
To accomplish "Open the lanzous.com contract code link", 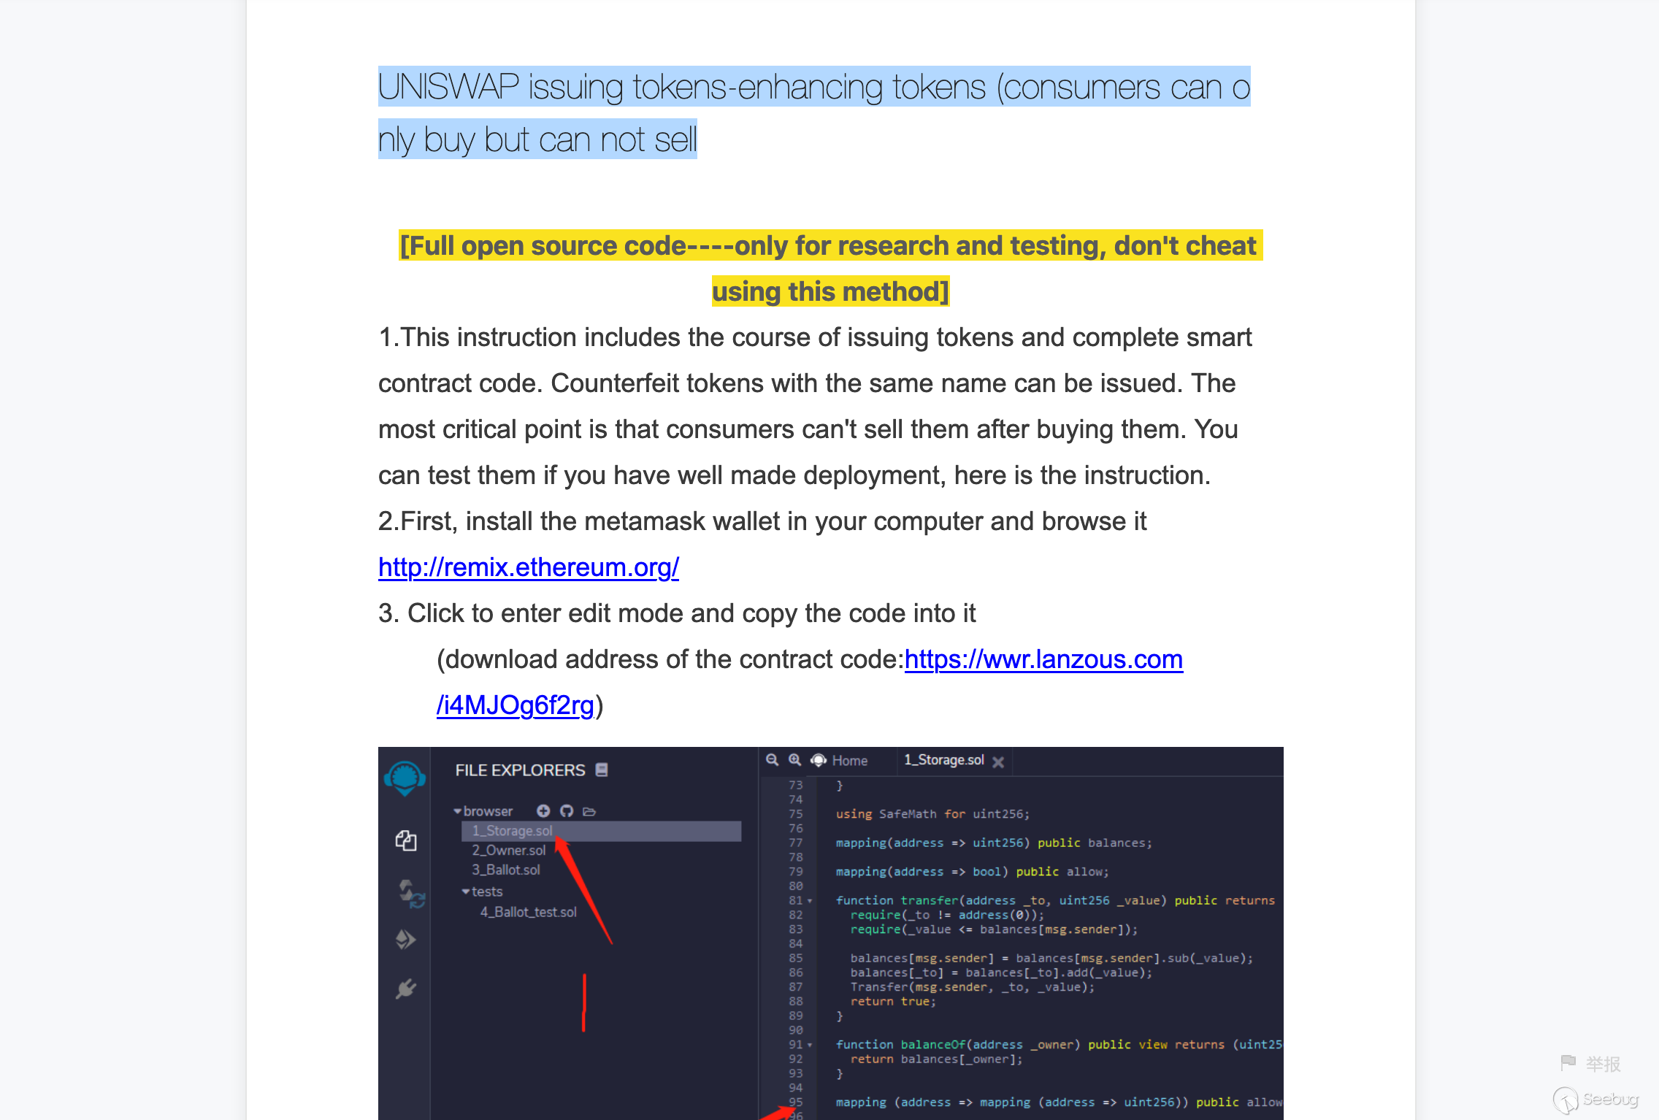I will [1043, 659].
